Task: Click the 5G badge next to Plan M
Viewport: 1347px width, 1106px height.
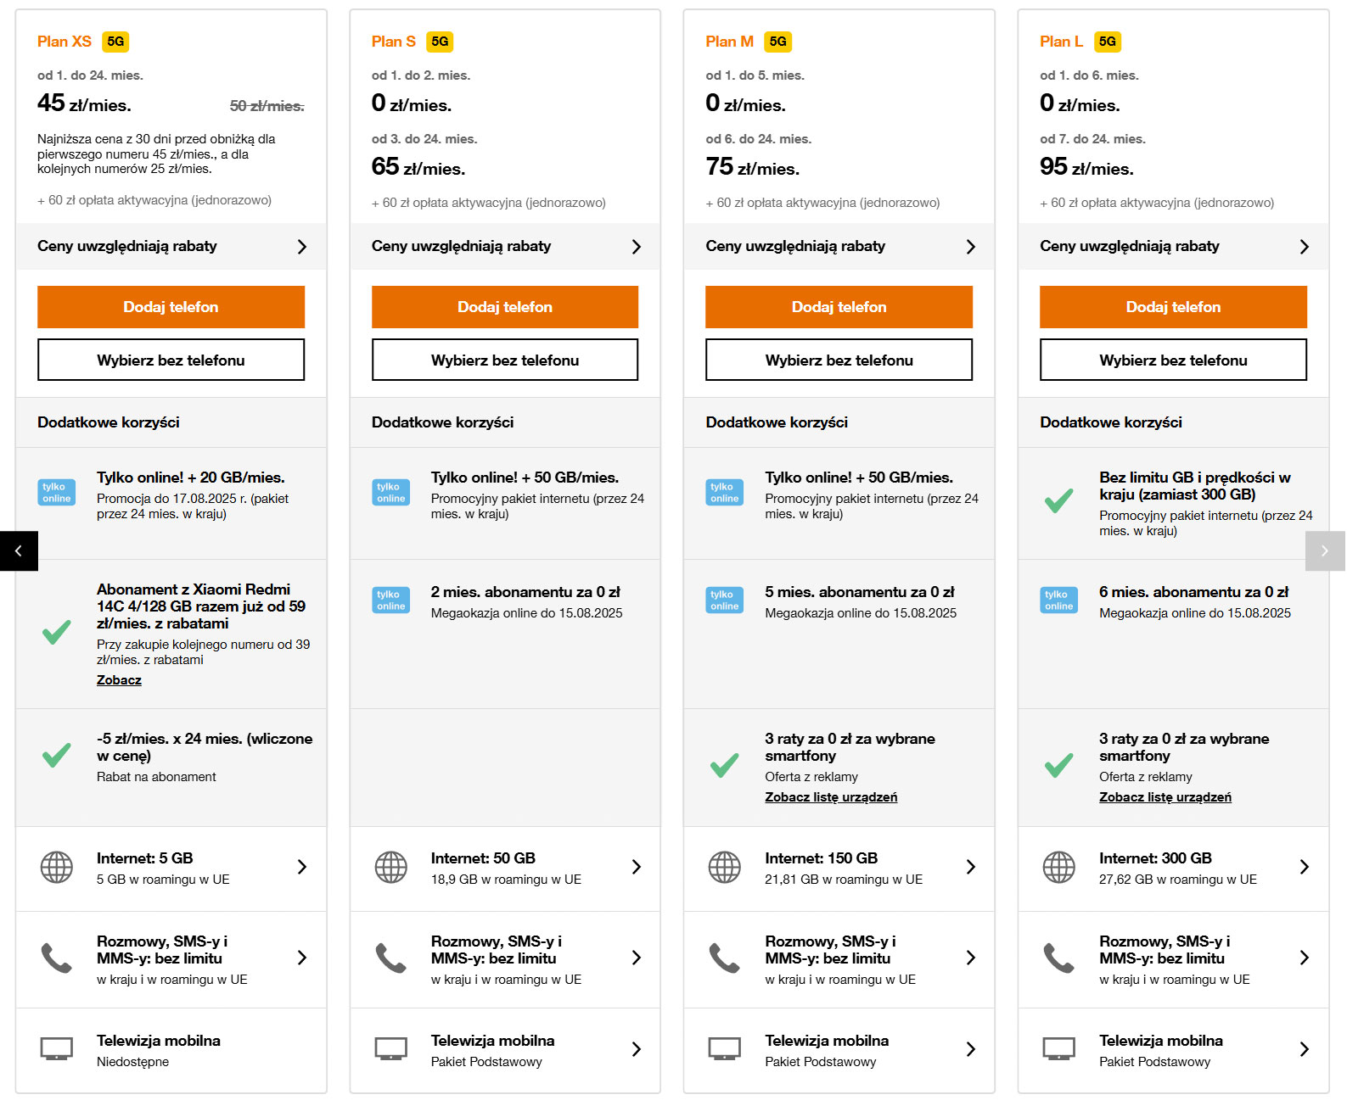Action: click(x=777, y=42)
